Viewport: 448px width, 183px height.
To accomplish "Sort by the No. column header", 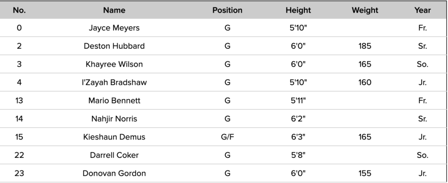I will pyautogui.click(x=19, y=10).
